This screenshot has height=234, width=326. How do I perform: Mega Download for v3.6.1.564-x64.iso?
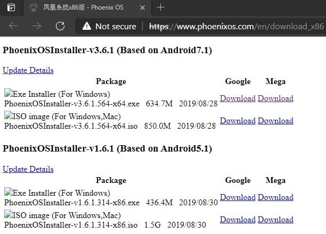(x=276, y=121)
